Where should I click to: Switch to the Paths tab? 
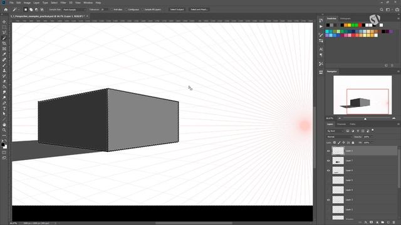point(352,124)
